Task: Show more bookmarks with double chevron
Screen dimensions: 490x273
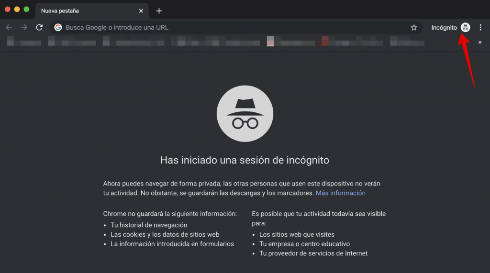Action: [x=479, y=42]
